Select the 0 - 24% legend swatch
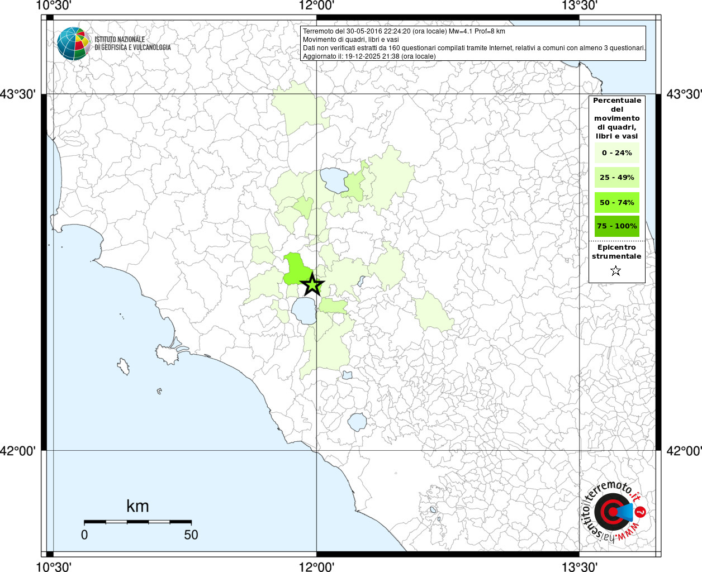702x572 pixels. [616, 153]
